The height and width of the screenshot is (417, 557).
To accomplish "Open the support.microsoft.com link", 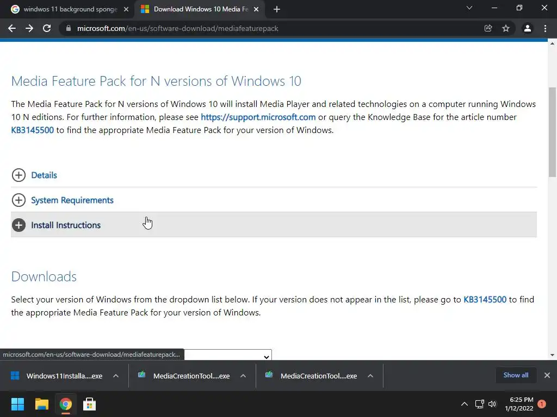I will [x=258, y=117].
